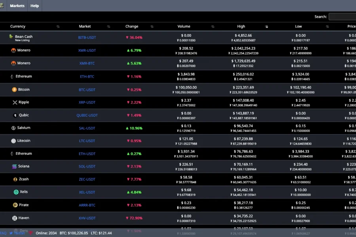Image resolution: width=356 pixels, height=237 pixels.
Task: Click the Monero icon in XMR-USDT row
Action: [13, 50]
